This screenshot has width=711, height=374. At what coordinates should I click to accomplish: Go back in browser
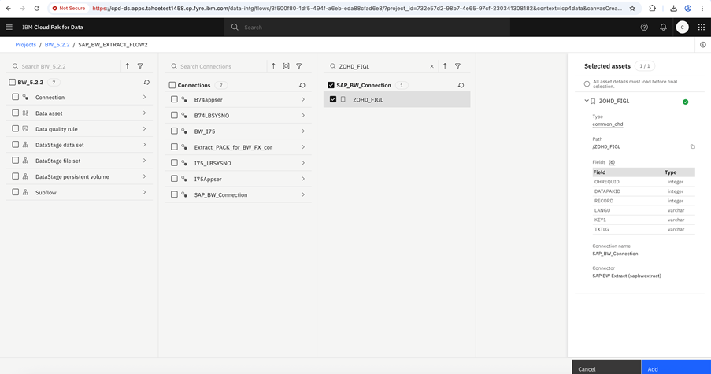pos(8,8)
